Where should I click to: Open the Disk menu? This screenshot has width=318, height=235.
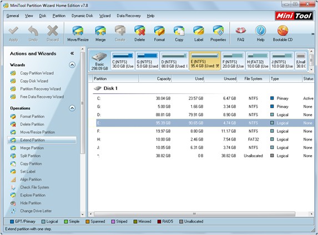(x=43, y=16)
